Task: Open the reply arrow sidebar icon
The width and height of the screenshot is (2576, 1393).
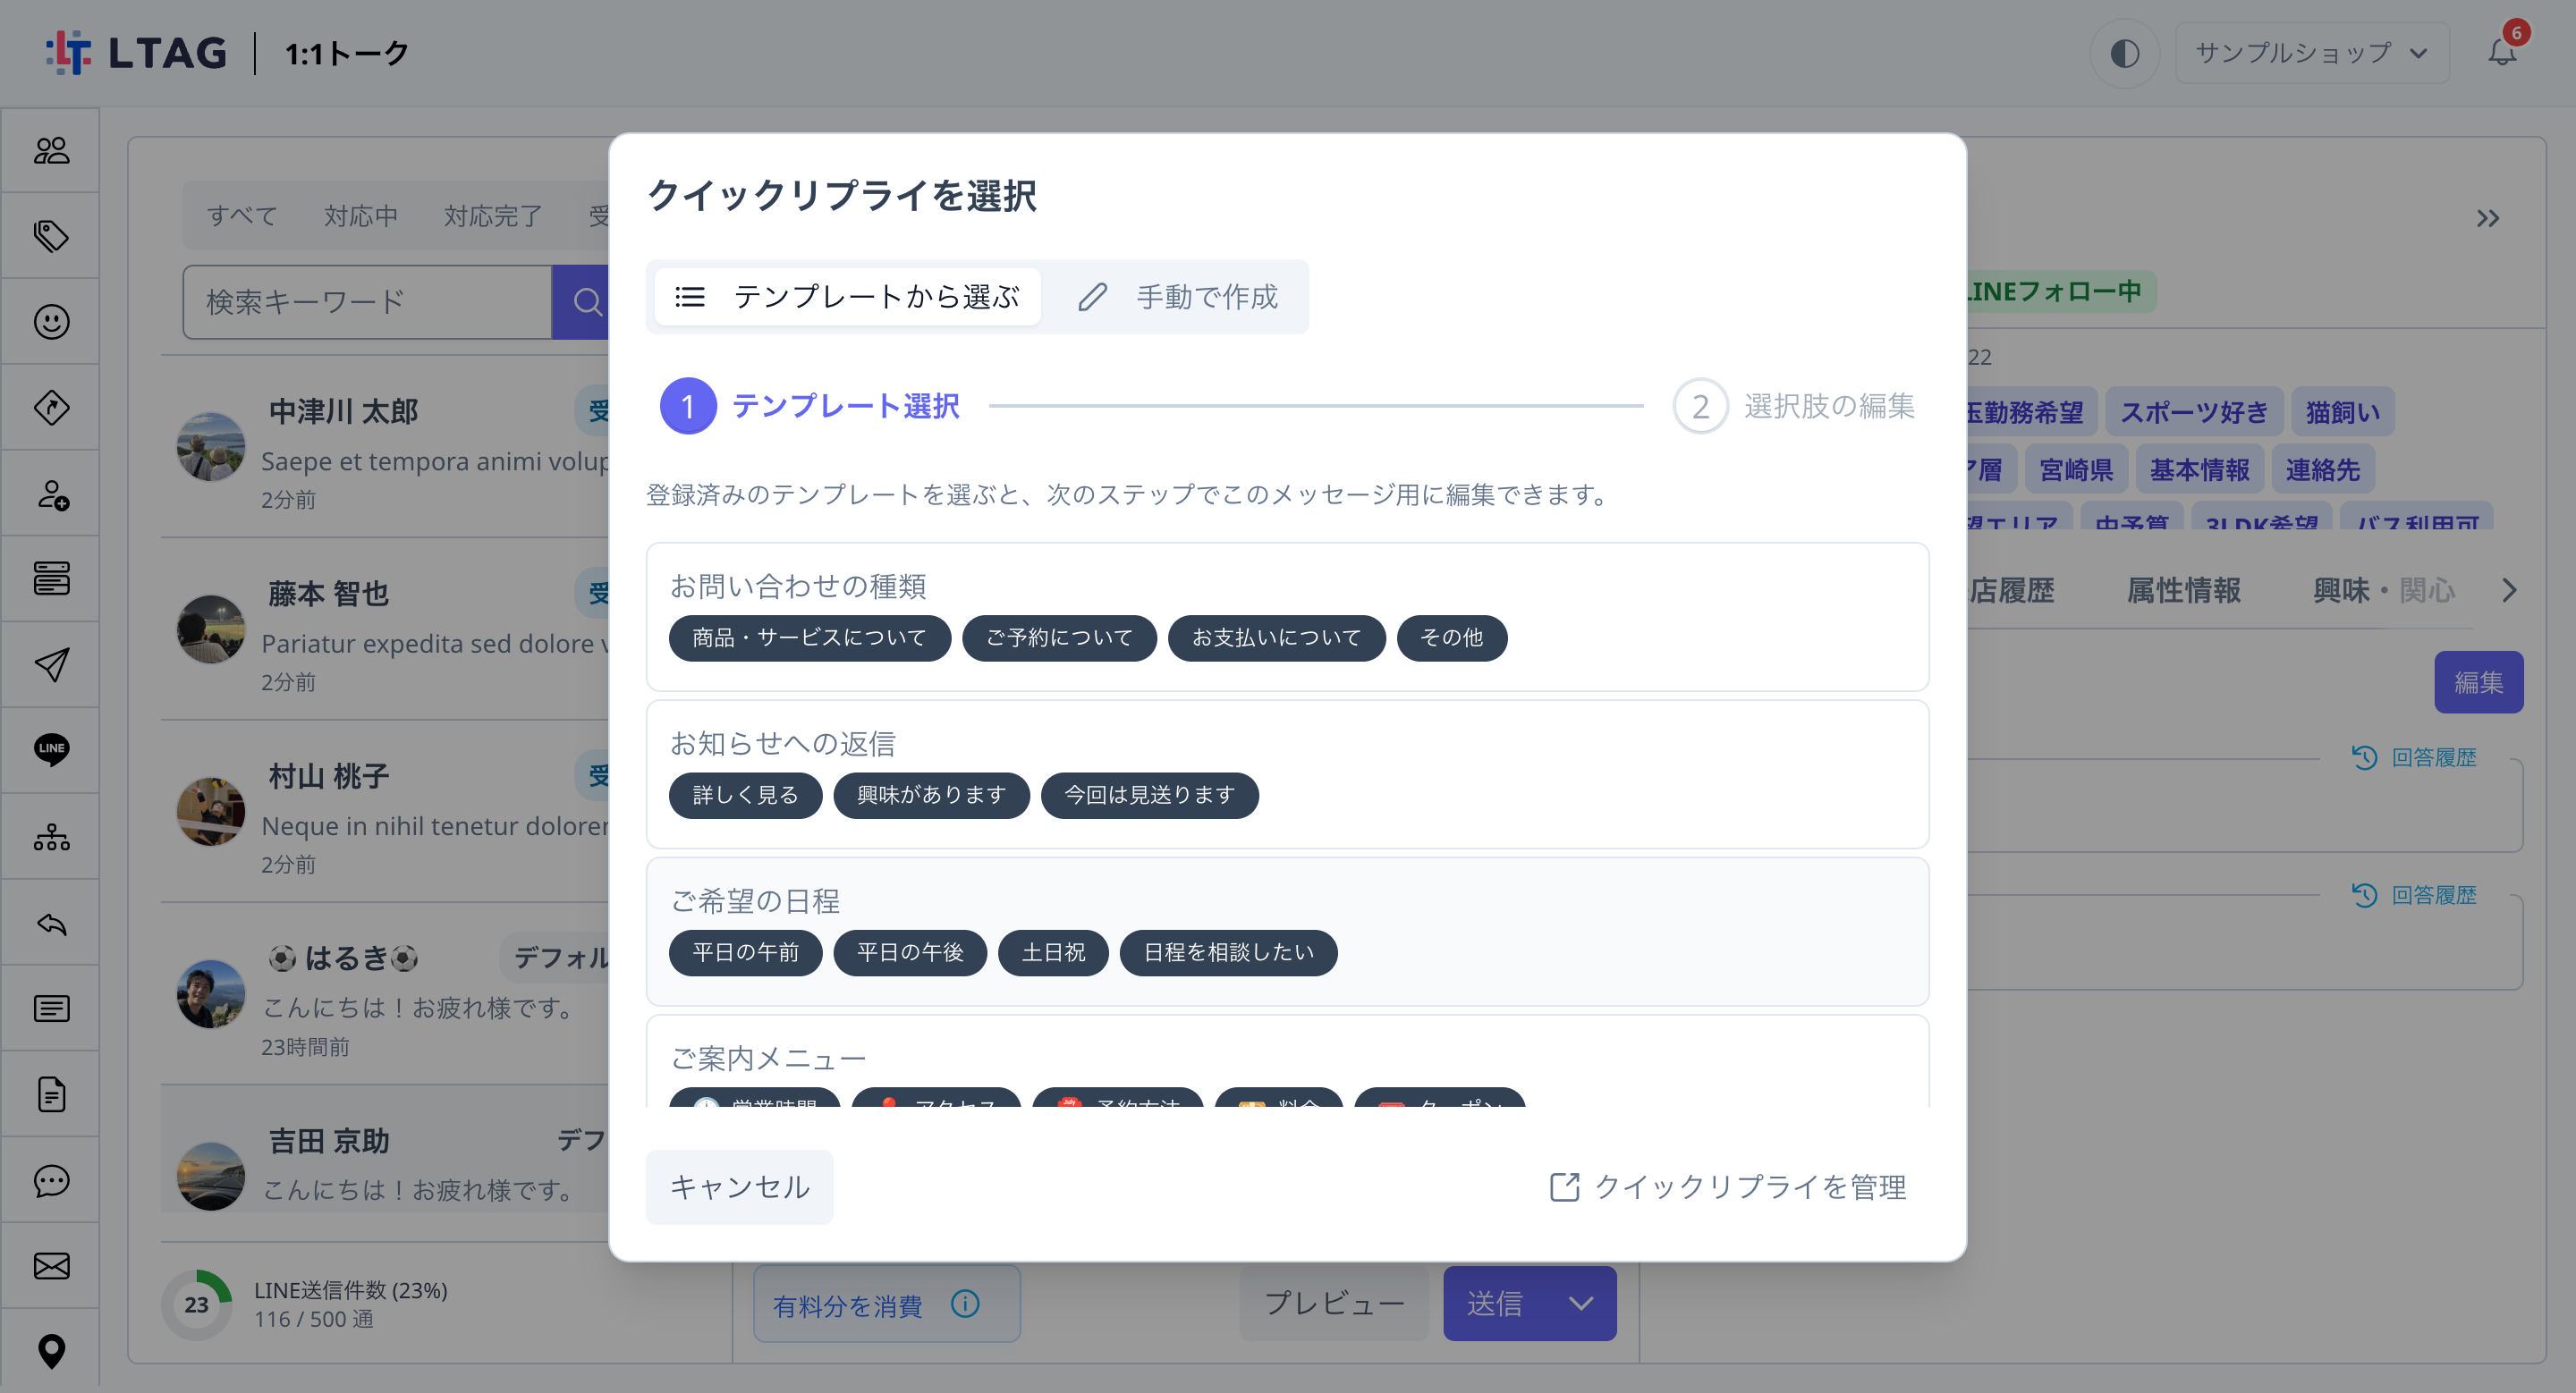Action: pos(51,924)
